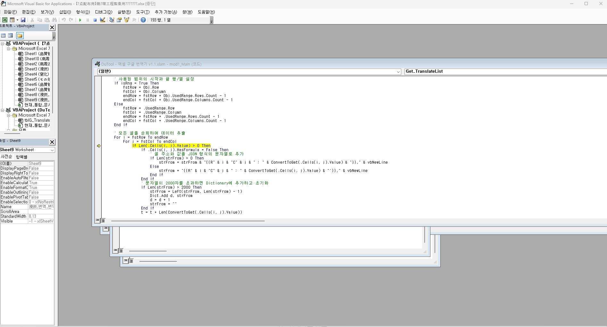Collapse the first VBAProject tree node

(x=3, y=44)
